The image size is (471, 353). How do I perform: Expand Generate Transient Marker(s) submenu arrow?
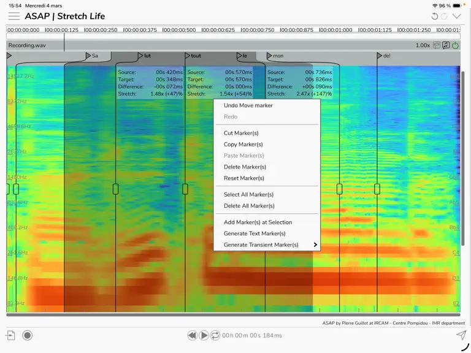click(x=315, y=245)
